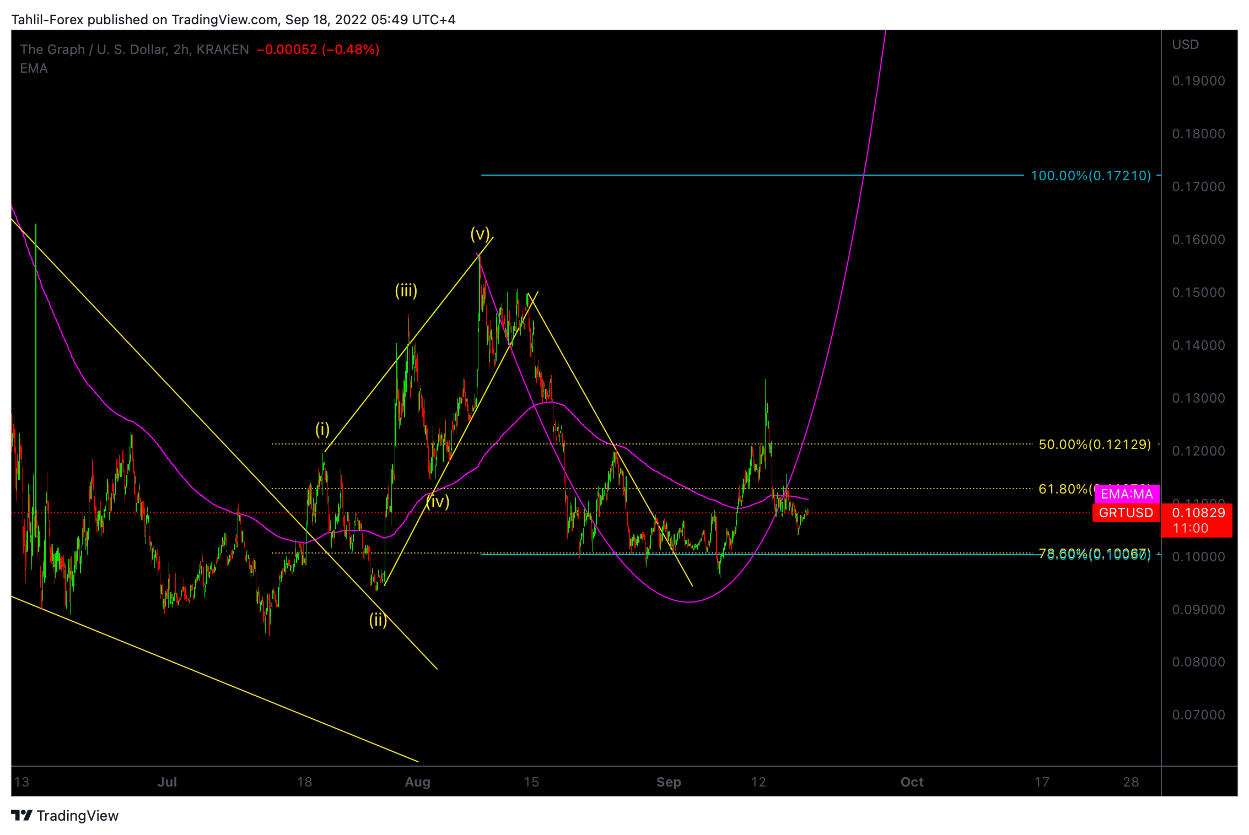Click the Jul date on time axis
Viewport: 1249px width, 835px height.
point(167,782)
